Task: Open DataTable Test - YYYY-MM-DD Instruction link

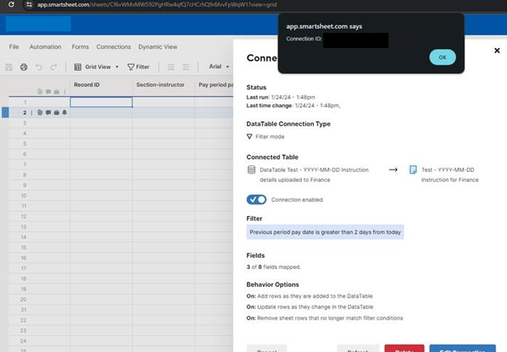Action: point(314,175)
